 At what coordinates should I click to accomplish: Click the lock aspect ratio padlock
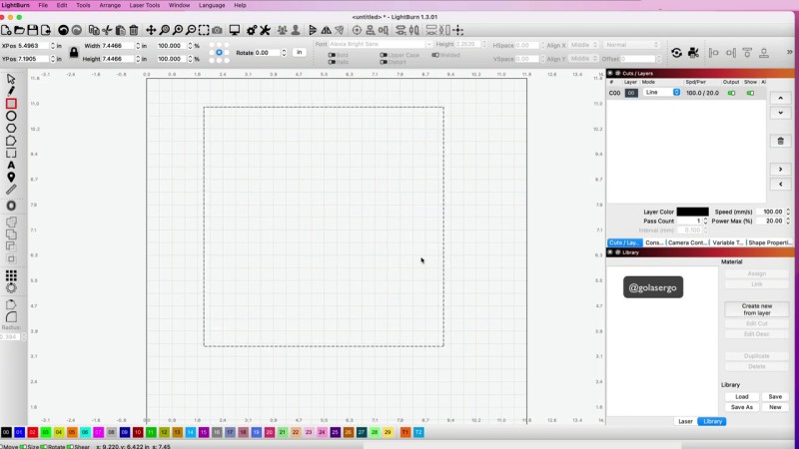tap(74, 52)
